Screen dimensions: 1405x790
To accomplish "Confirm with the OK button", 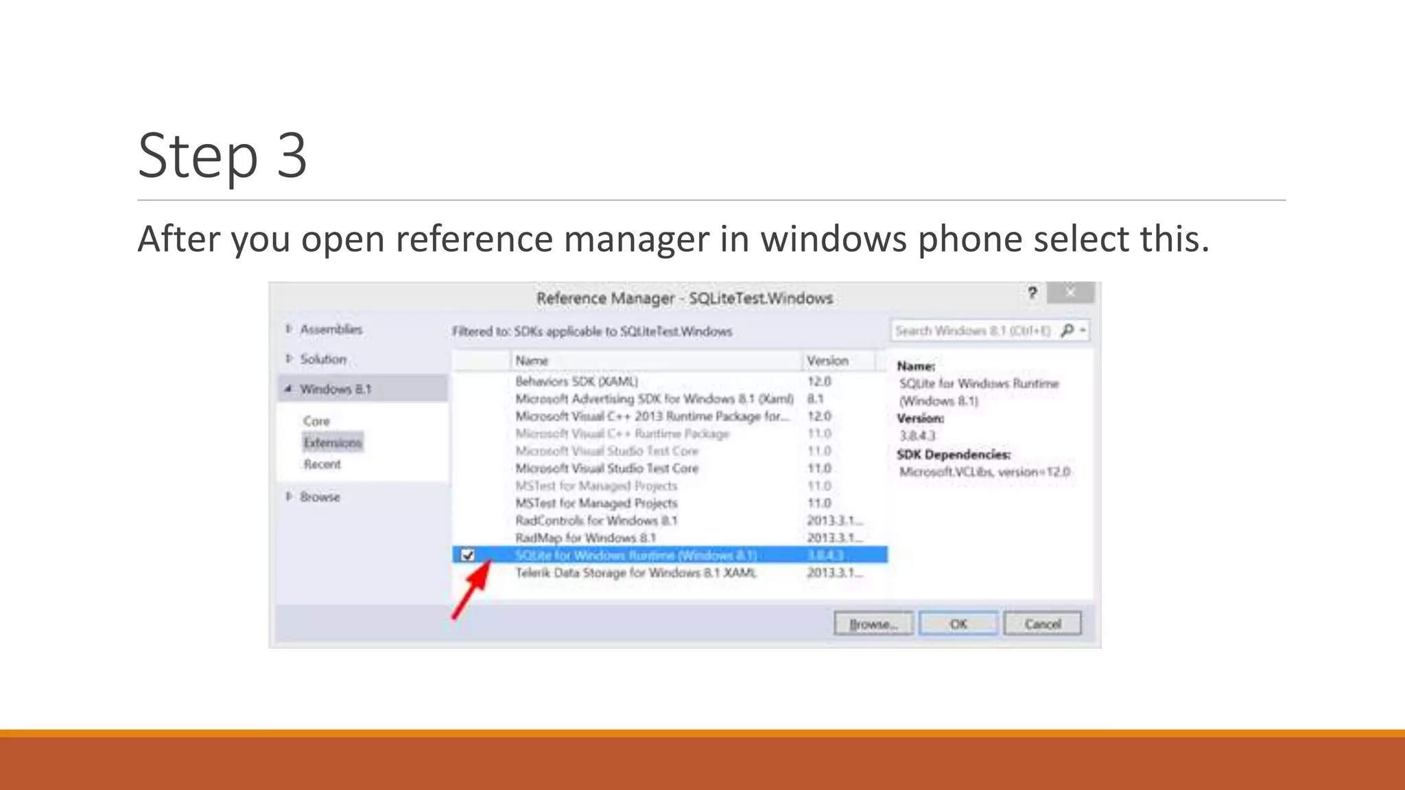I will 958,623.
